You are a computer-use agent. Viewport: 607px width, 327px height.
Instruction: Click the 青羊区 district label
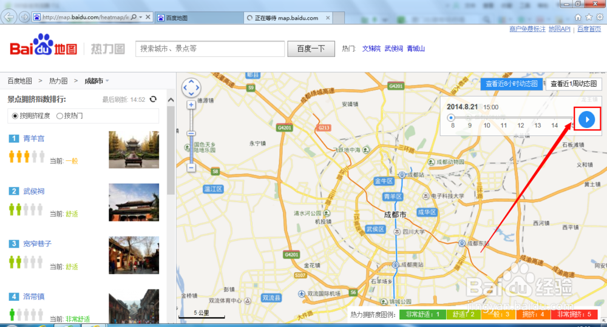coord(393,197)
